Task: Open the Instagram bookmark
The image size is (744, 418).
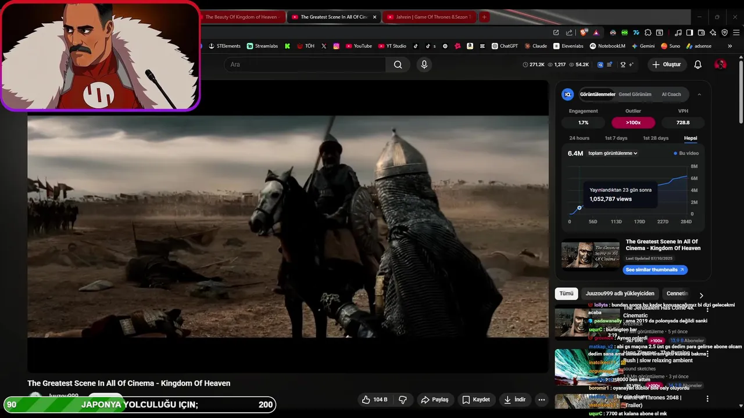Action: [x=337, y=46]
